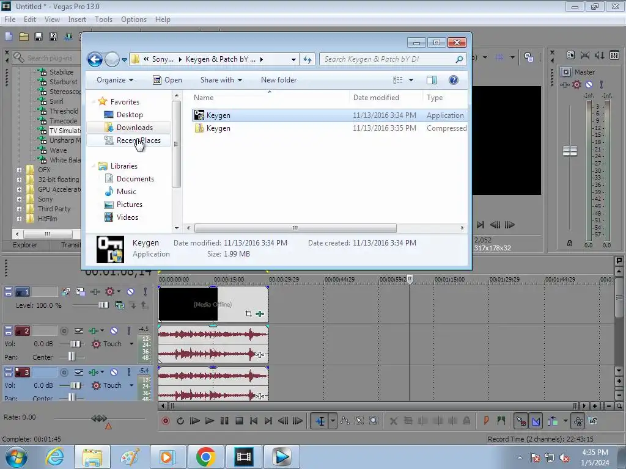Open the Auto Ripple mode dropdown

(x=565, y=421)
